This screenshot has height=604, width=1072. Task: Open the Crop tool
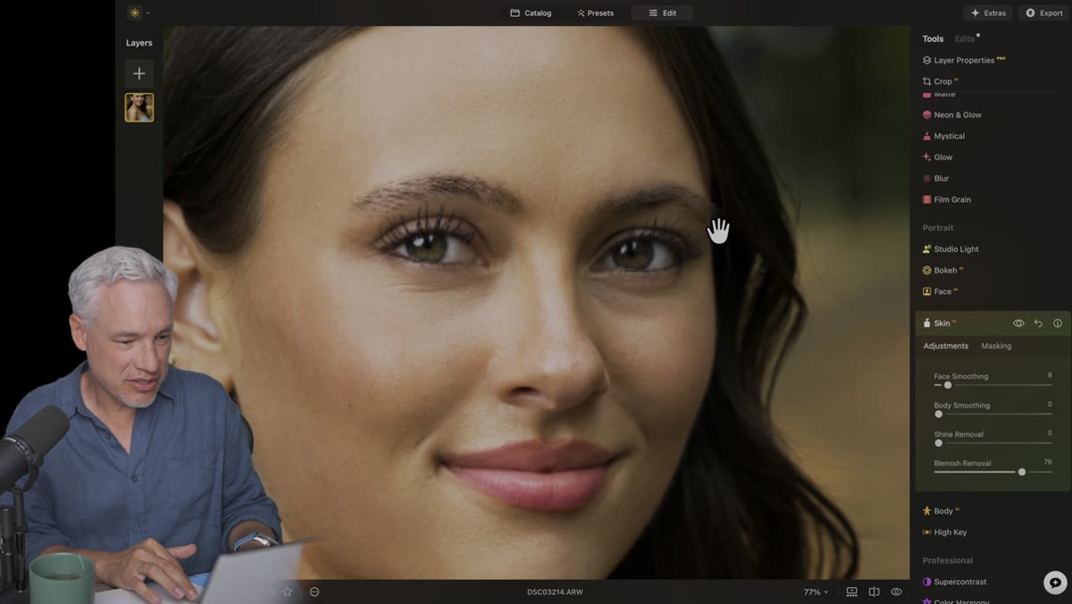[940, 81]
